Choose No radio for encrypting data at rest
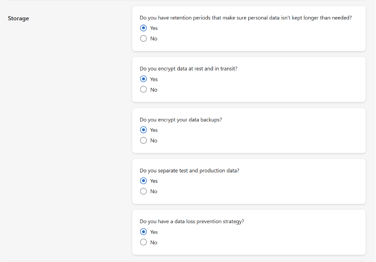 point(143,90)
